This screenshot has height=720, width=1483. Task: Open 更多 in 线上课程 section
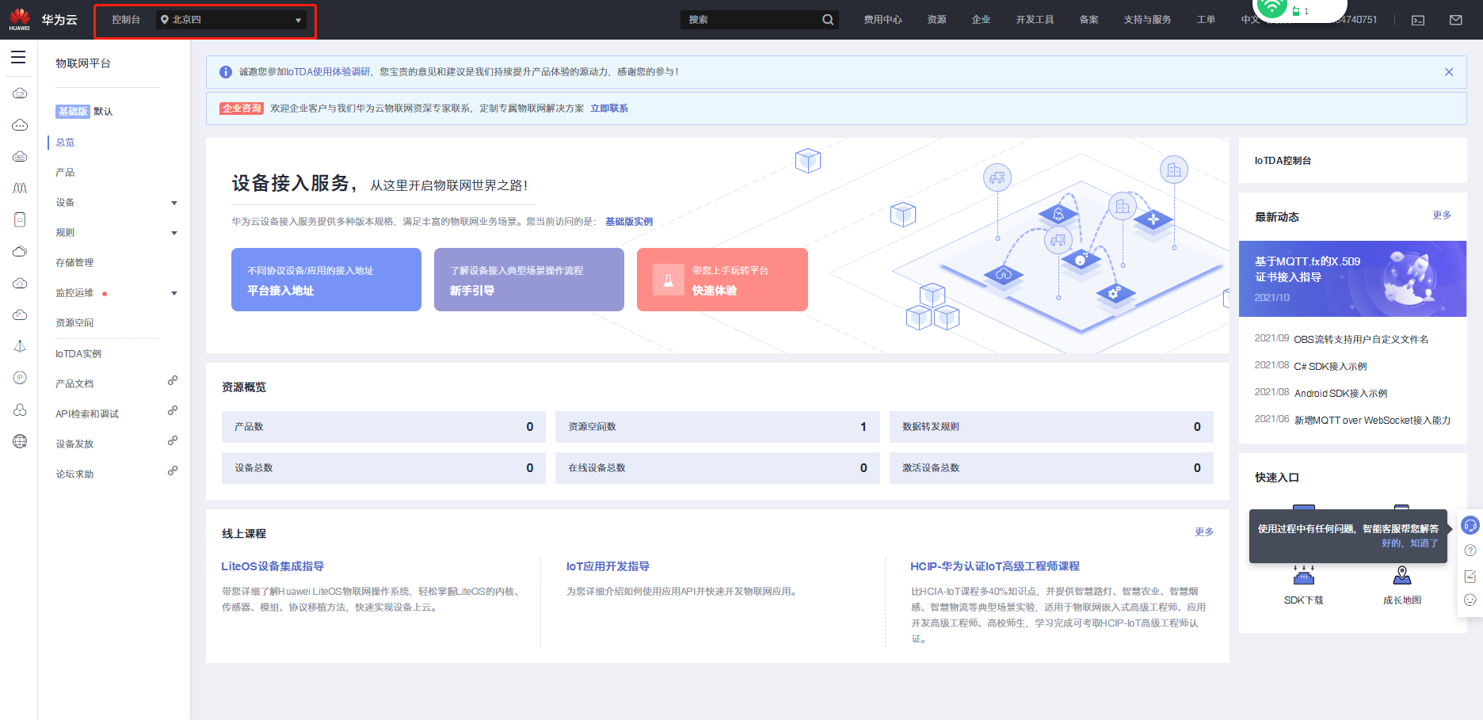(1204, 532)
